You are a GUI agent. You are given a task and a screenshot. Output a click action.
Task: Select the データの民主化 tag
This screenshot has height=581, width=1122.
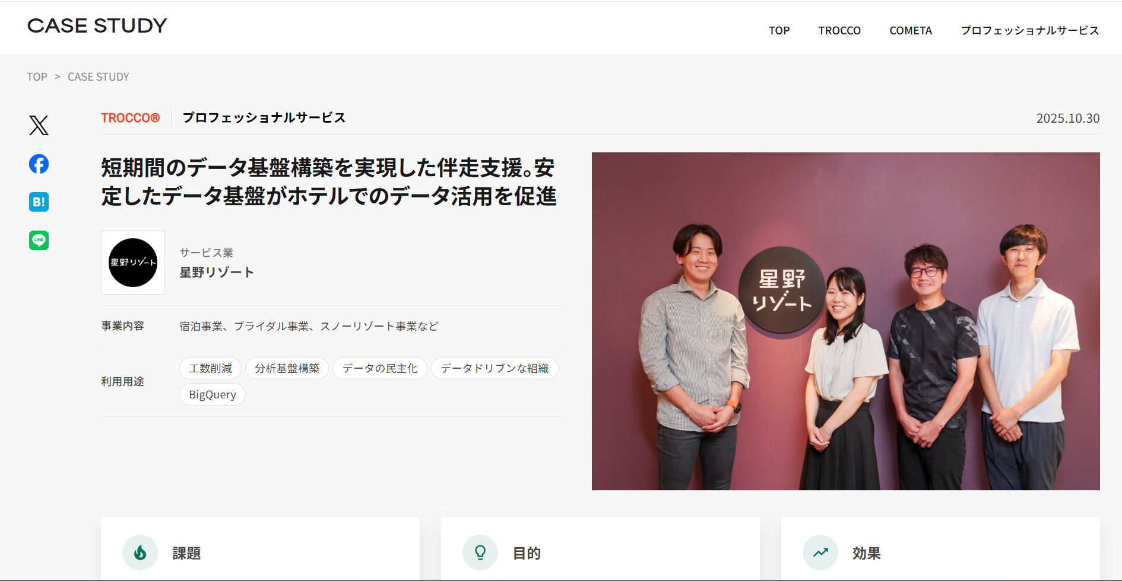point(380,368)
